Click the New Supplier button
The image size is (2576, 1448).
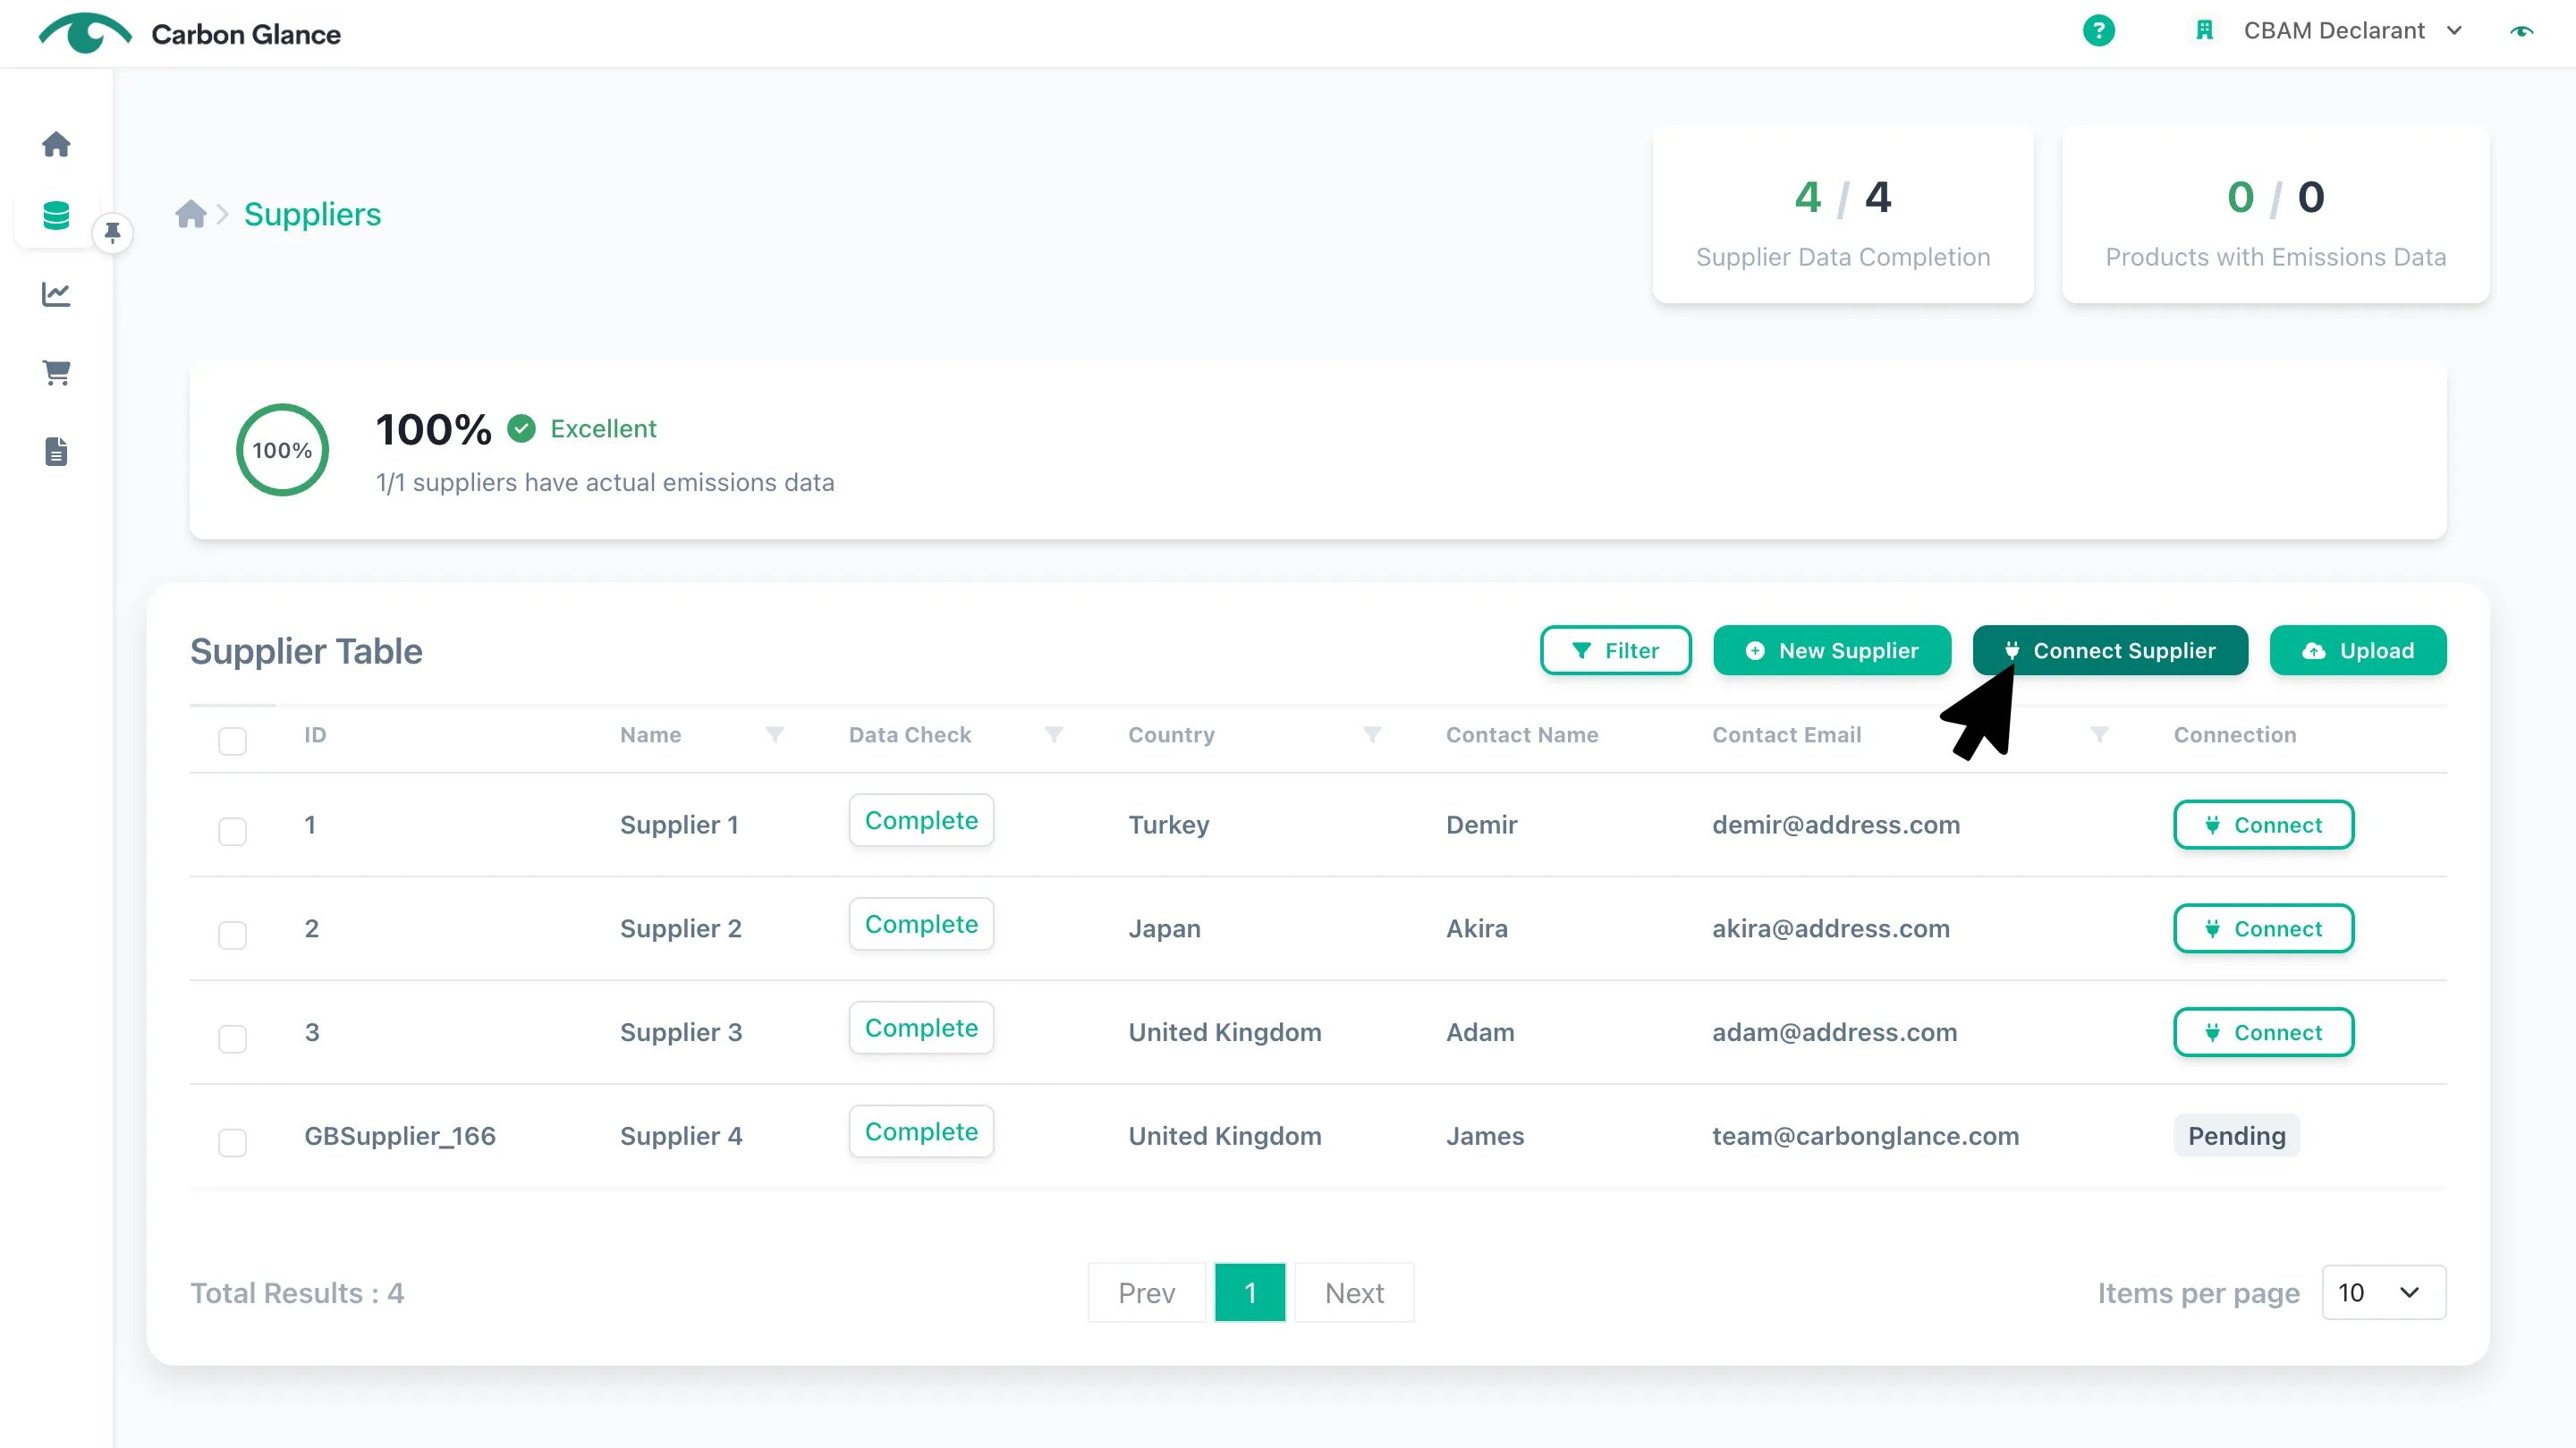(x=1831, y=650)
